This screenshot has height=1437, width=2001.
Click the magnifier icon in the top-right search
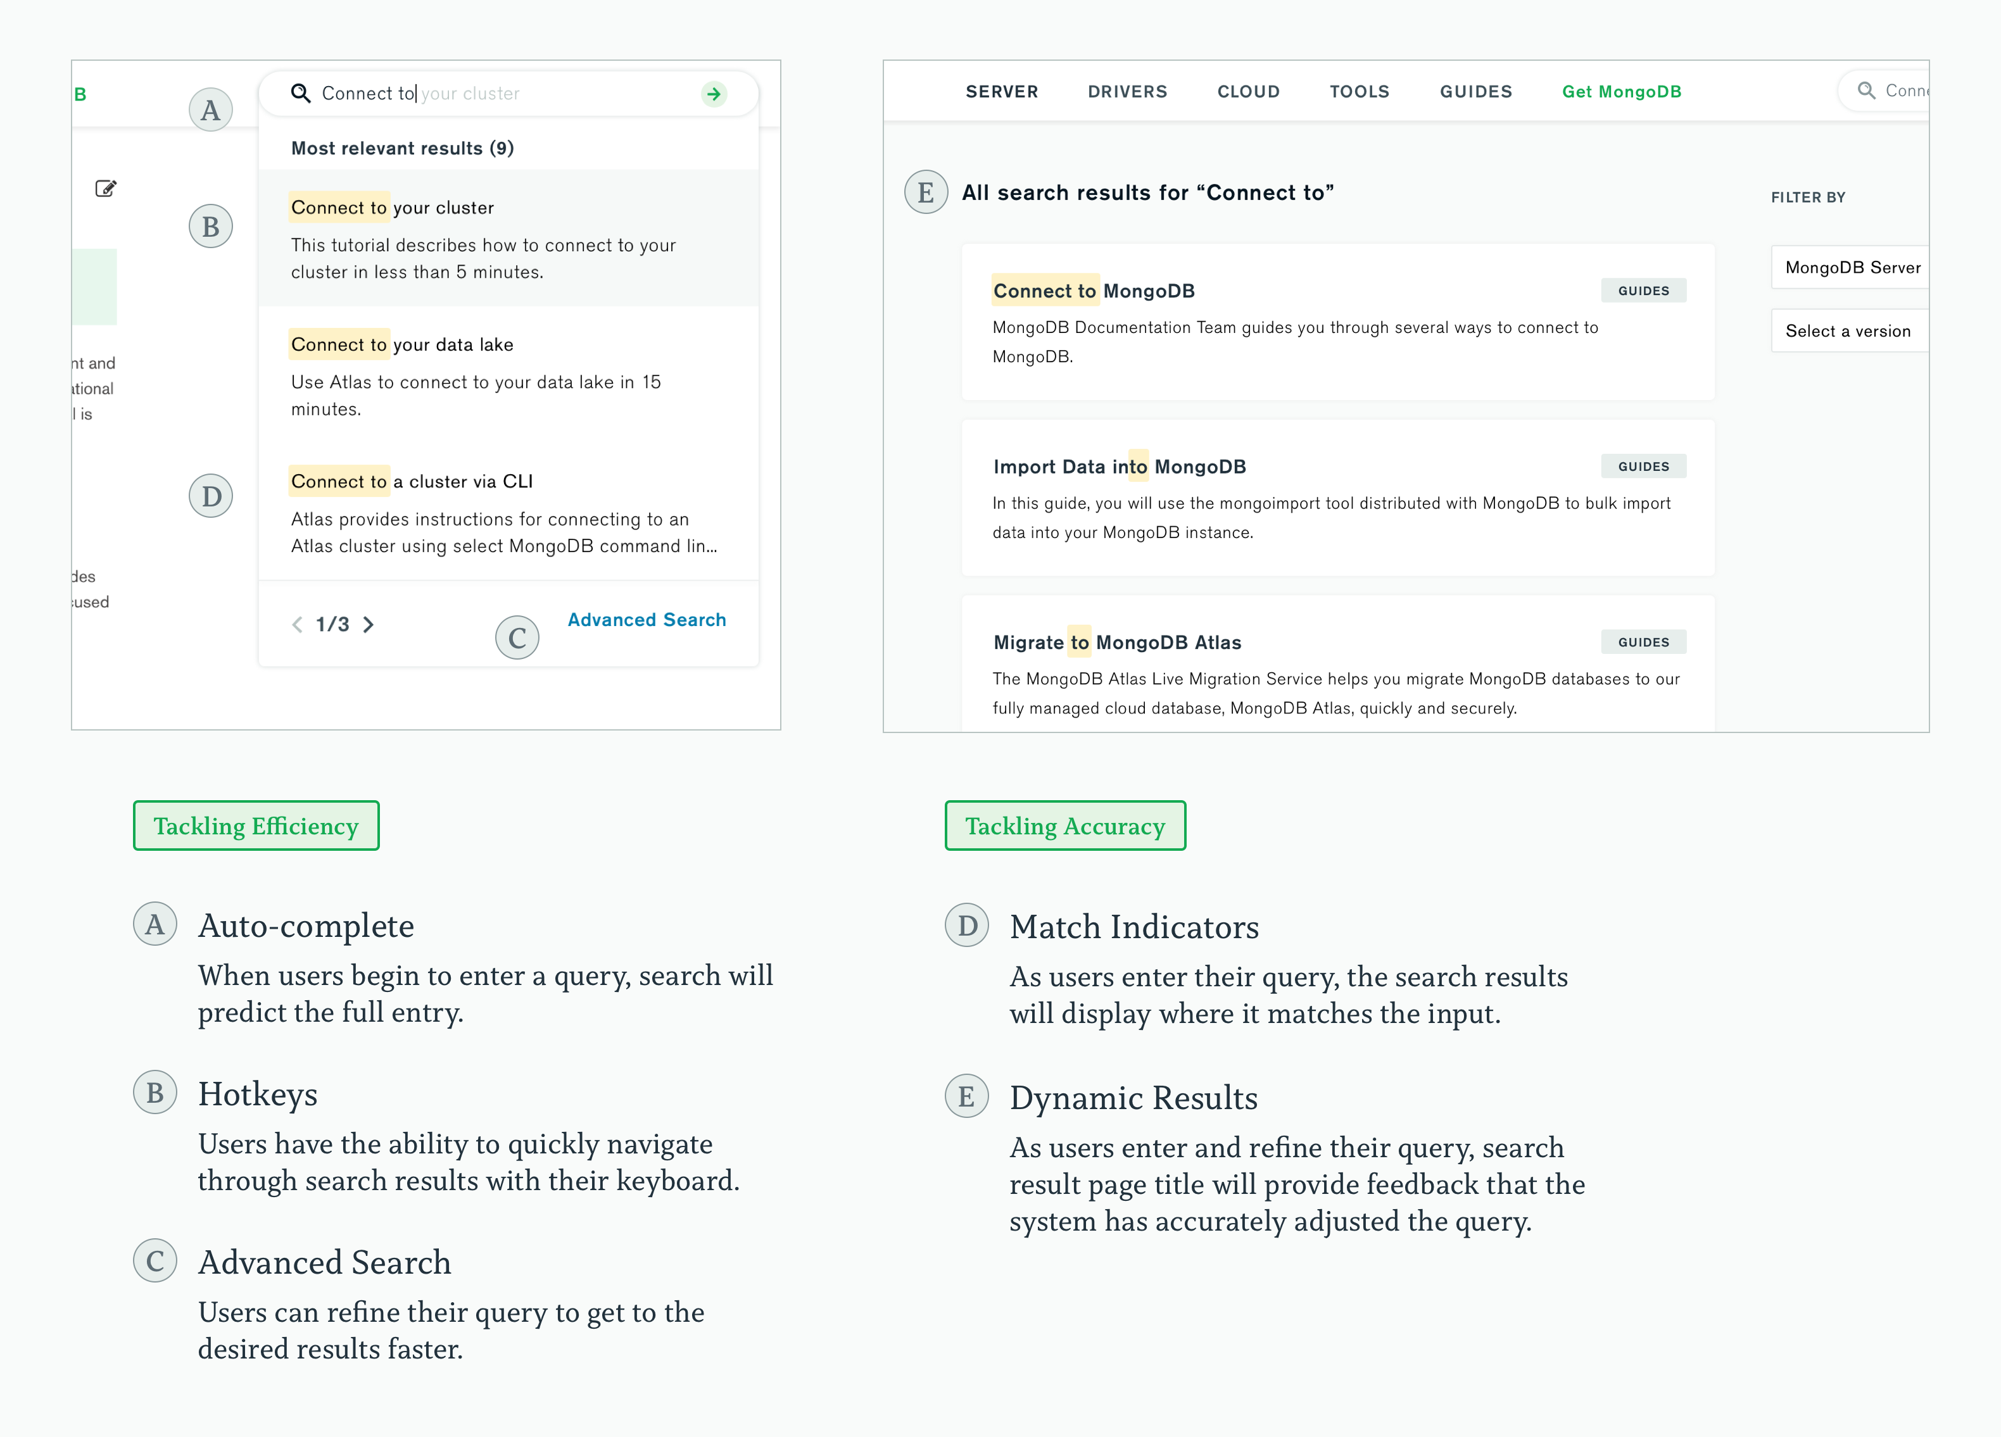coord(1866,90)
